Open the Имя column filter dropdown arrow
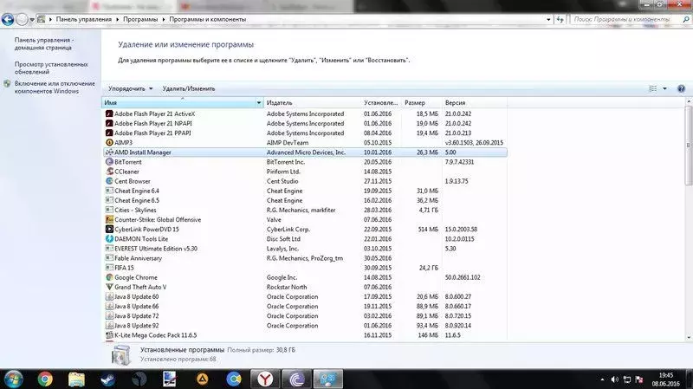This screenshot has height=389, width=693. 258,102
